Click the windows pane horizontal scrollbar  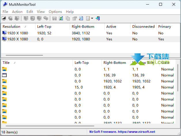coord(50,126)
